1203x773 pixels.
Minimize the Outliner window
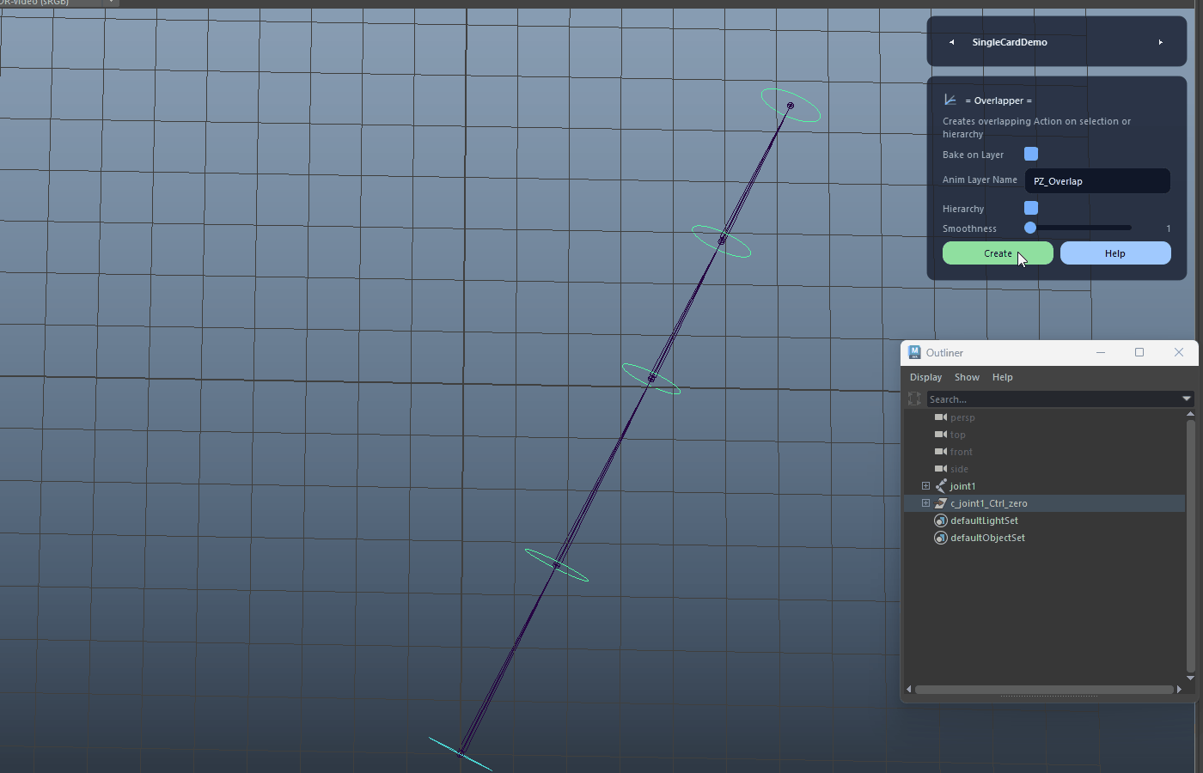(x=1100, y=352)
